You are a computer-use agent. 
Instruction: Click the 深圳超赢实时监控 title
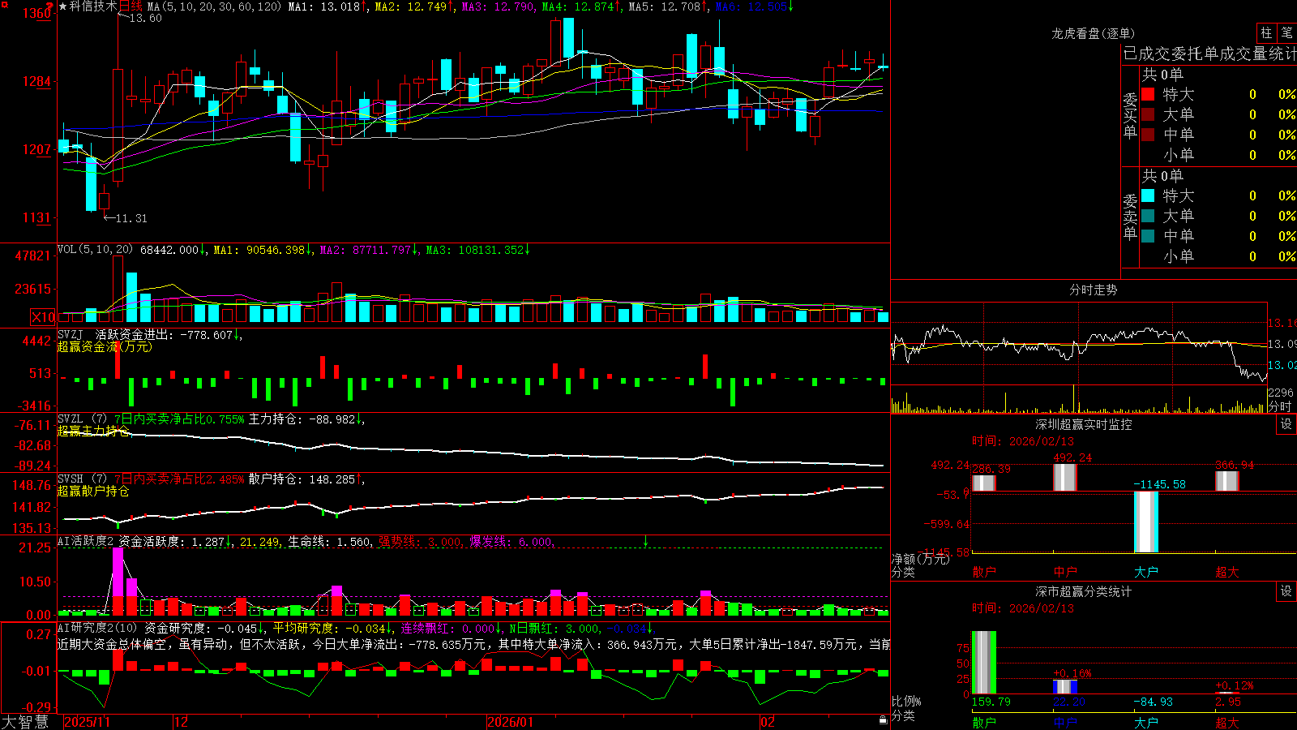click(1084, 424)
